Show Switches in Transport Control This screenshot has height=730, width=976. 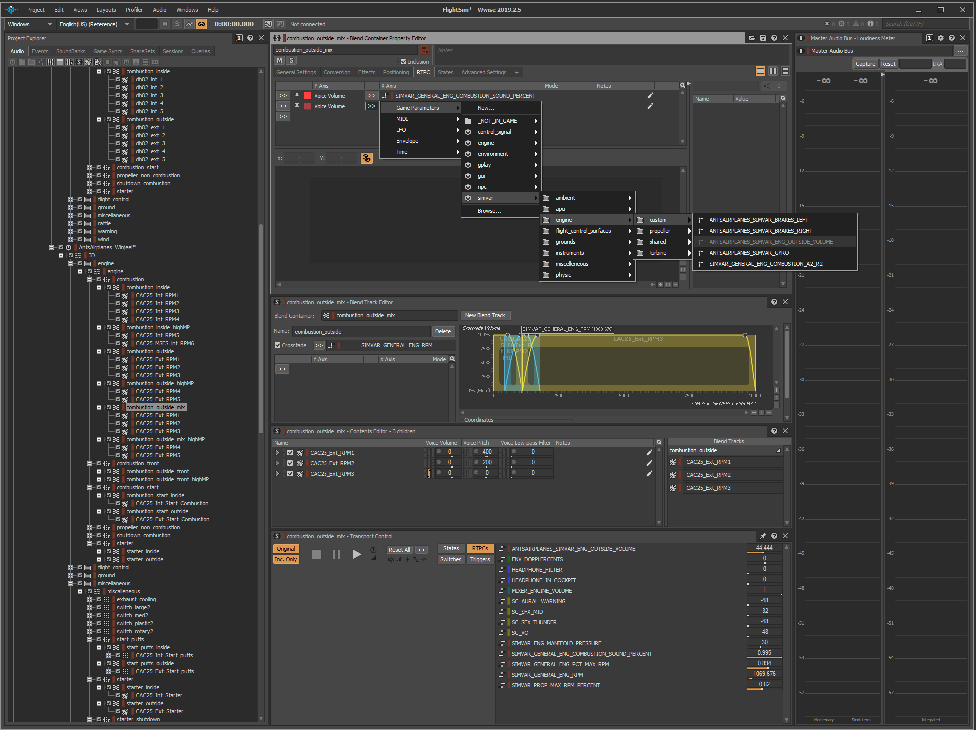(451, 559)
